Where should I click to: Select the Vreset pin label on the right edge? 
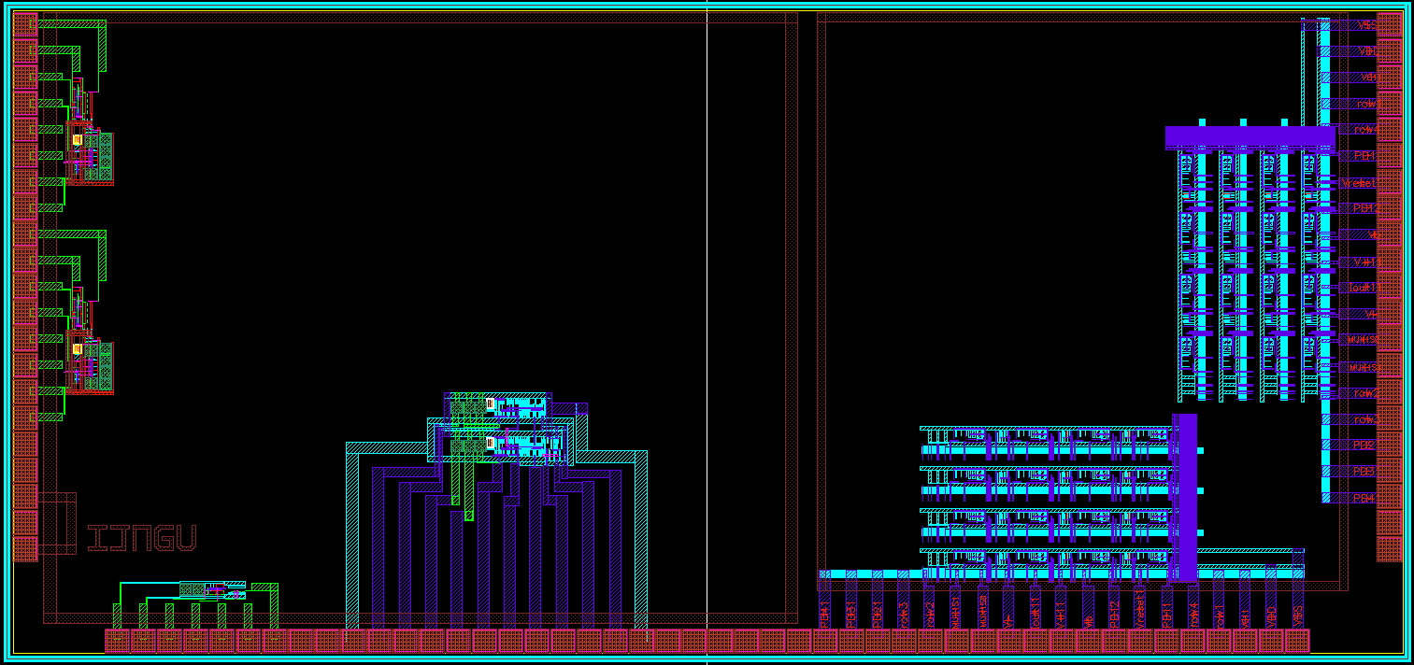[x=1359, y=182]
